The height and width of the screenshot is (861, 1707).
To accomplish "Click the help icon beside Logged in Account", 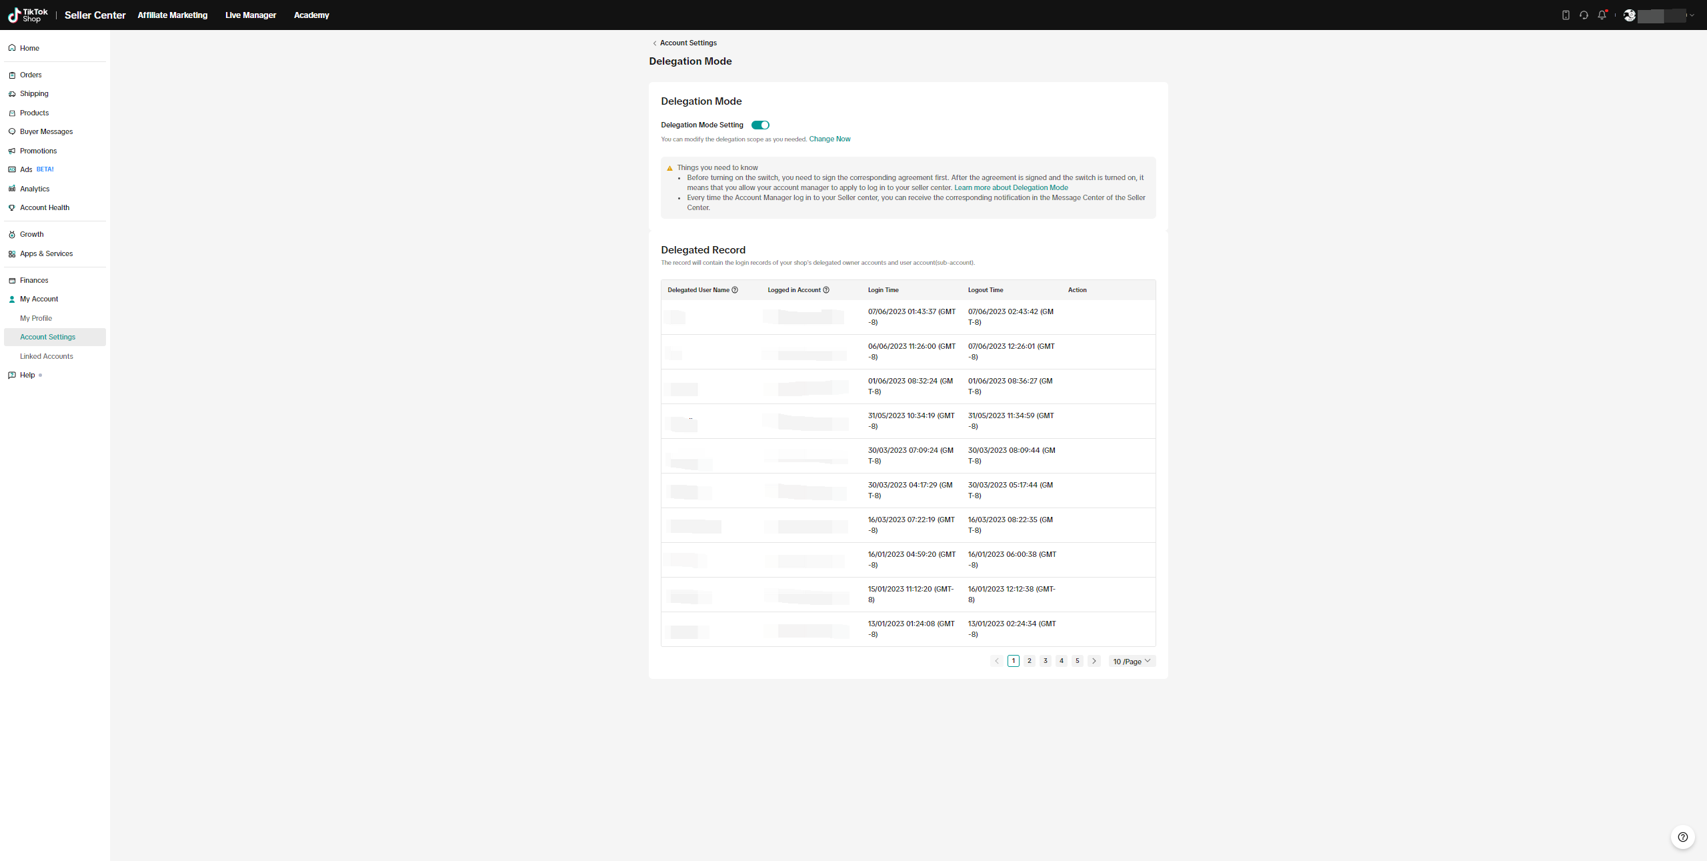I will coord(826,290).
